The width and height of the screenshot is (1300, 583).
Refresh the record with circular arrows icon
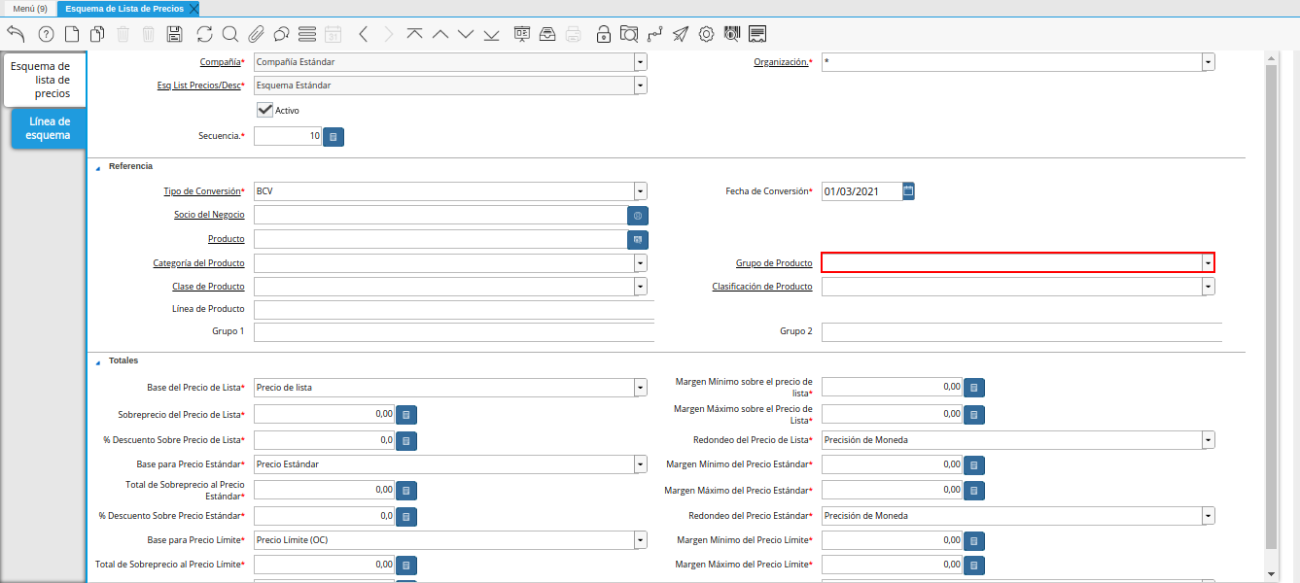[204, 34]
